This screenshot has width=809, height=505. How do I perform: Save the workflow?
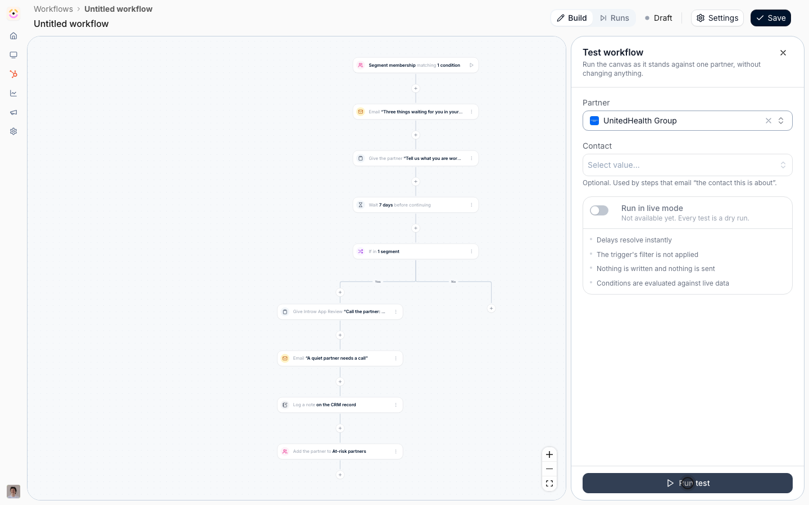[771, 18]
